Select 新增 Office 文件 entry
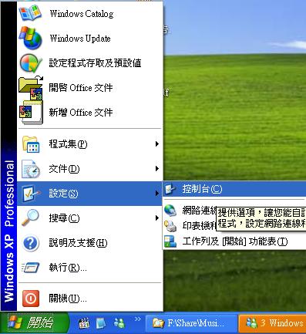 point(90,113)
